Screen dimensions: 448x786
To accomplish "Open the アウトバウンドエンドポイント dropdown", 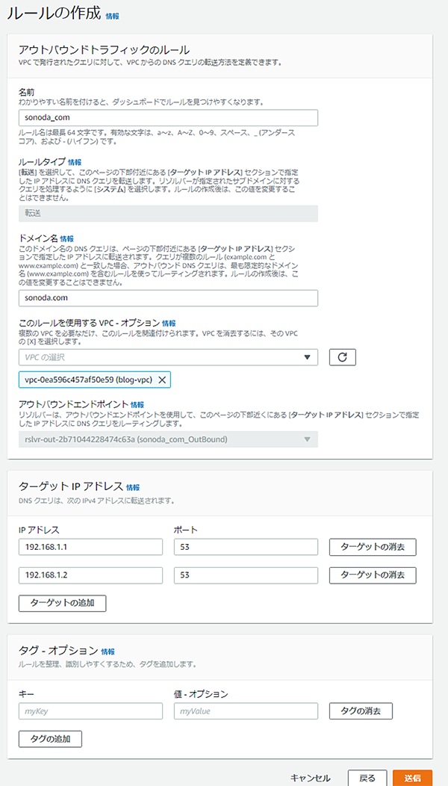I will click(169, 439).
